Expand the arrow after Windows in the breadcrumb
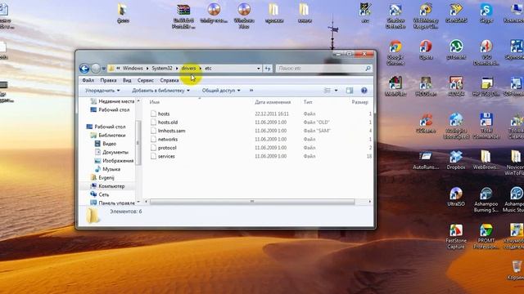This screenshot has width=524, height=294. click(147, 69)
